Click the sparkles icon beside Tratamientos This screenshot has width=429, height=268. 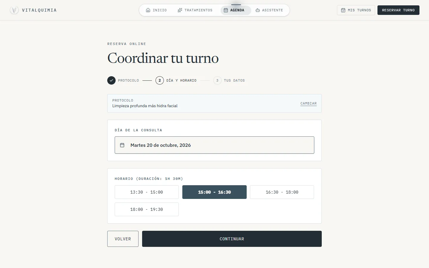click(x=180, y=10)
